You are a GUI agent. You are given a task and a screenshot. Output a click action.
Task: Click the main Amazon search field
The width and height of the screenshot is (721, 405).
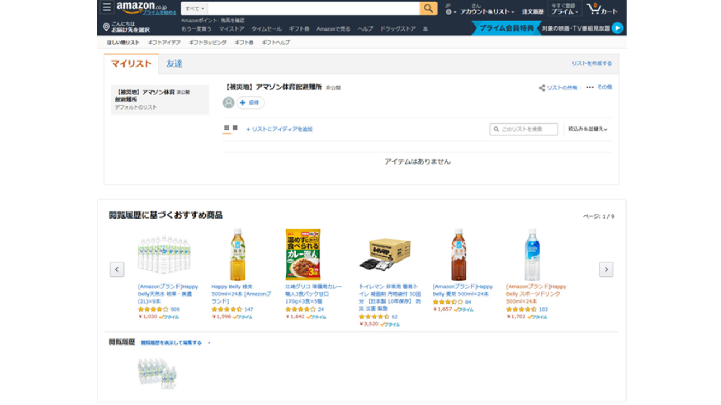[x=314, y=8]
